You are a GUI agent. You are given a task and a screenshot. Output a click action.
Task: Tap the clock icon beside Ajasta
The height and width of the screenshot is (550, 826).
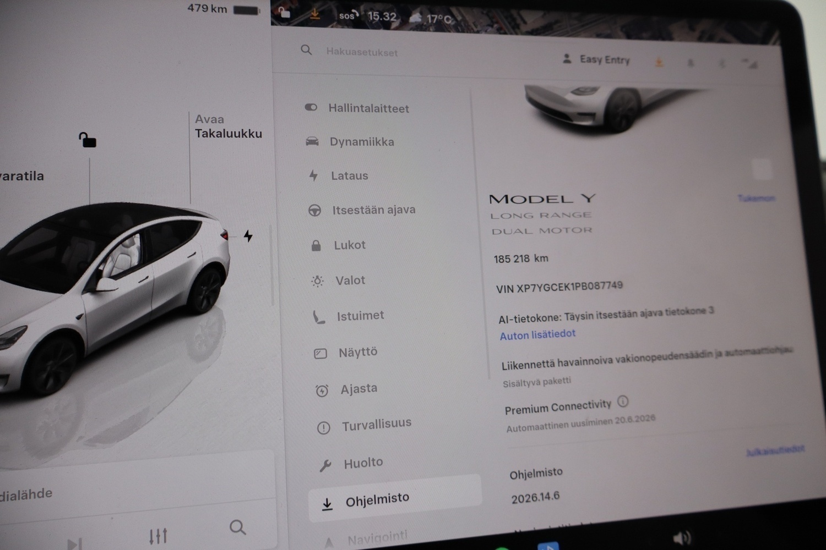point(322,391)
